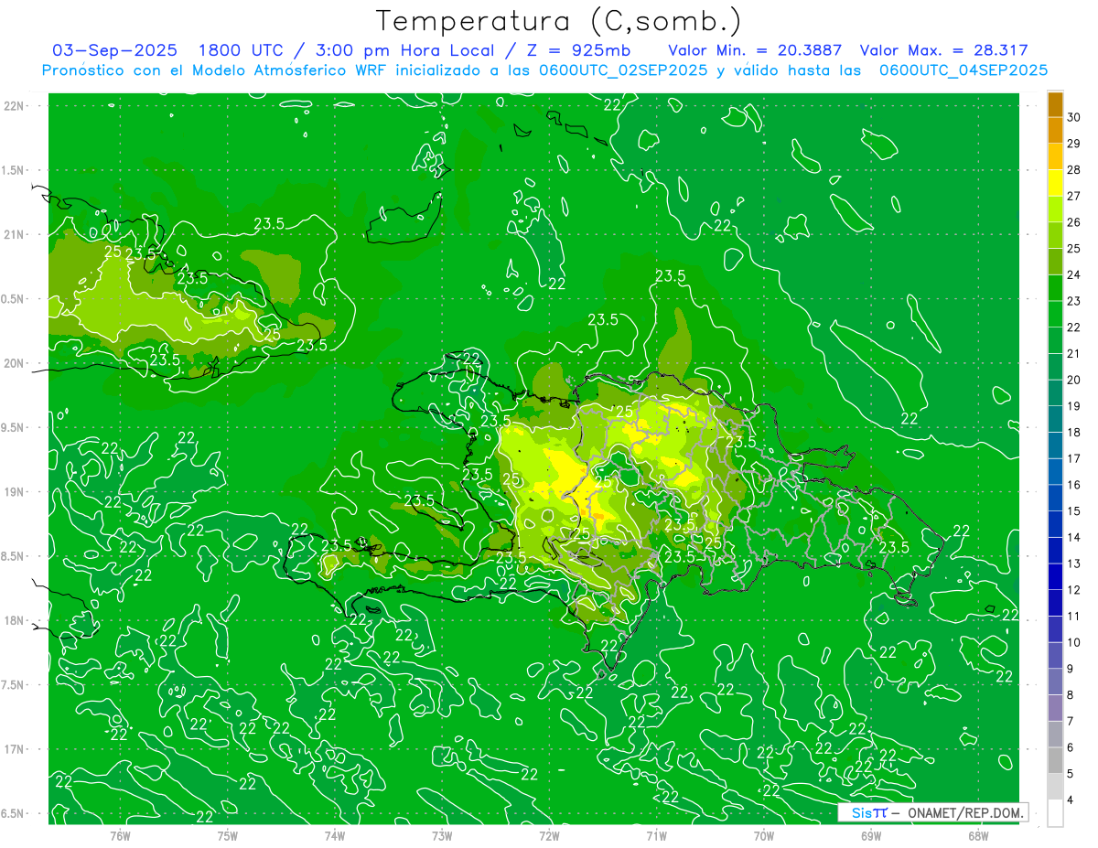Click the legend number '27'
Image resolution: width=1098 pixels, height=848 pixels.
[1074, 196]
